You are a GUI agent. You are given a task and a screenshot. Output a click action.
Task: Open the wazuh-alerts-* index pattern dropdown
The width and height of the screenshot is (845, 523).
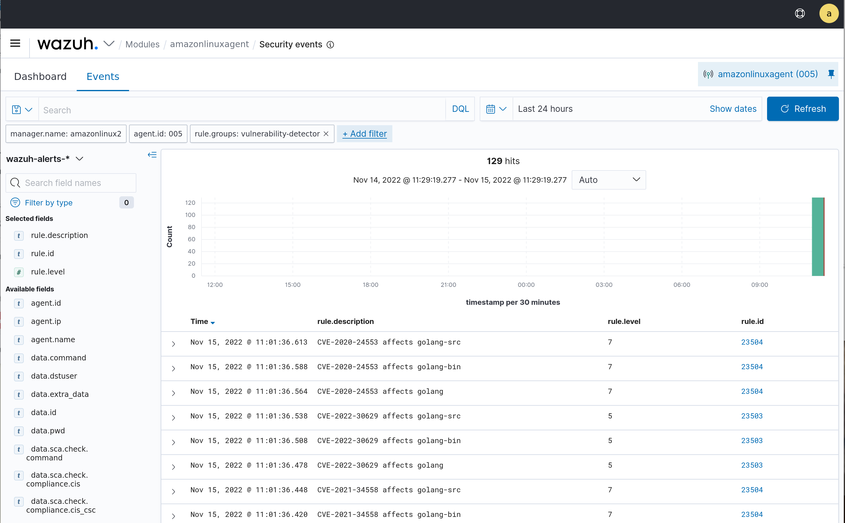click(x=45, y=159)
